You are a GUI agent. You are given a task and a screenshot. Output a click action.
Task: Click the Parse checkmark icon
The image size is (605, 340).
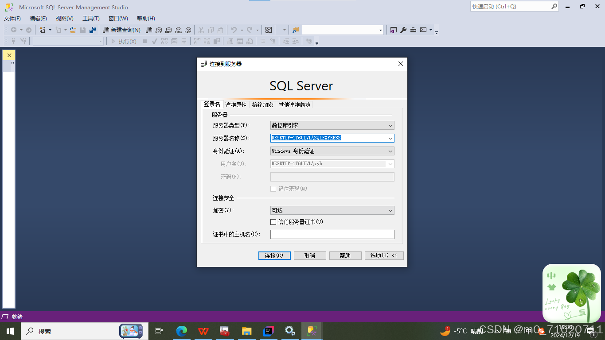pyautogui.click(x=155, y=41)
